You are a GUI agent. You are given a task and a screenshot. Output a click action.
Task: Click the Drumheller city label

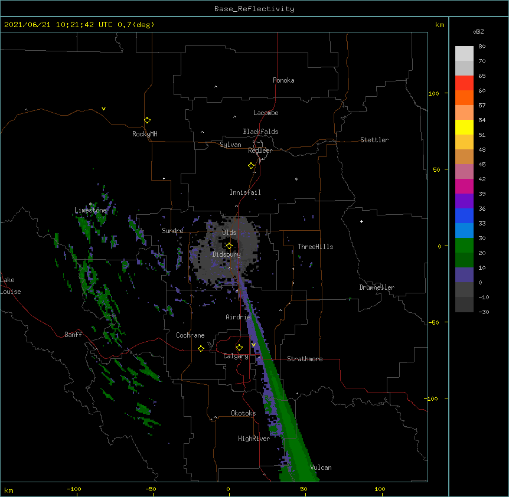point(377,287)
